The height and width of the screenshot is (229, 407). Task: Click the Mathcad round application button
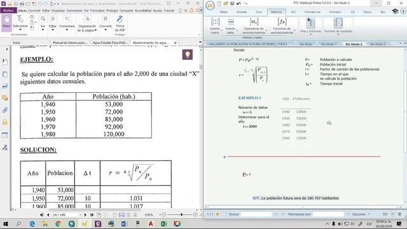click(210, 5)
